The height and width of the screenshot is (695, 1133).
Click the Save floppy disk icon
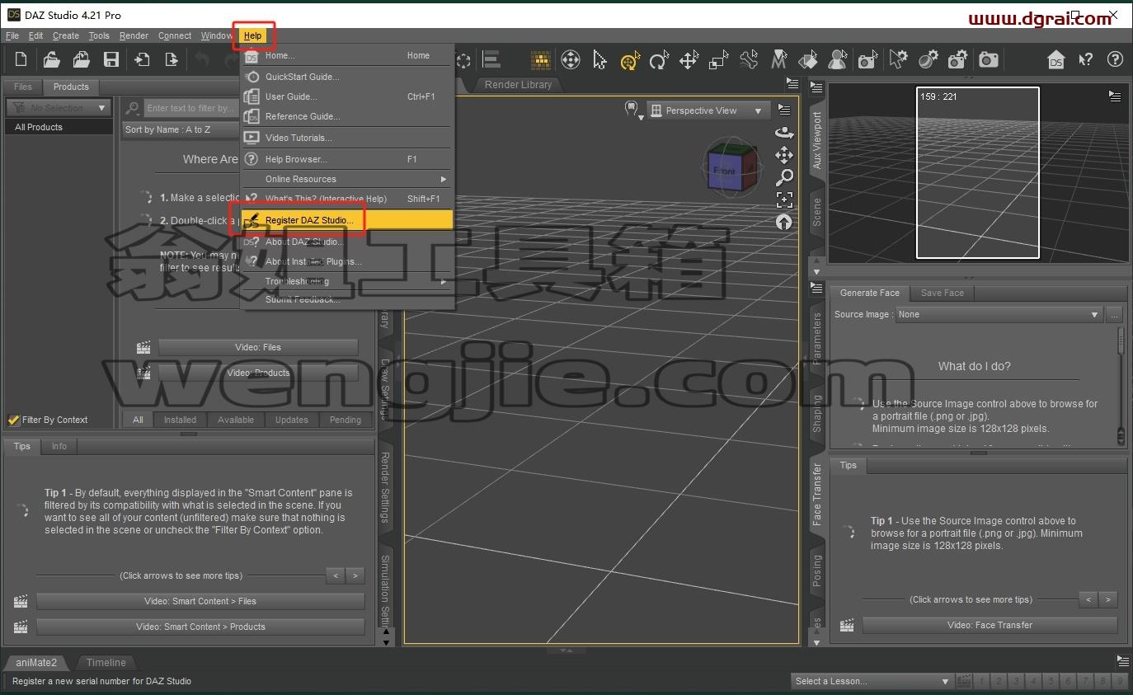[111, 59]
